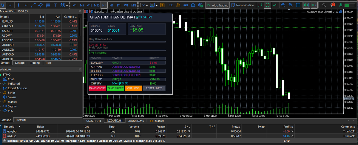Switch chart to M15 timeframe
The width and height of the screenshot is (358, 145).
89,5
